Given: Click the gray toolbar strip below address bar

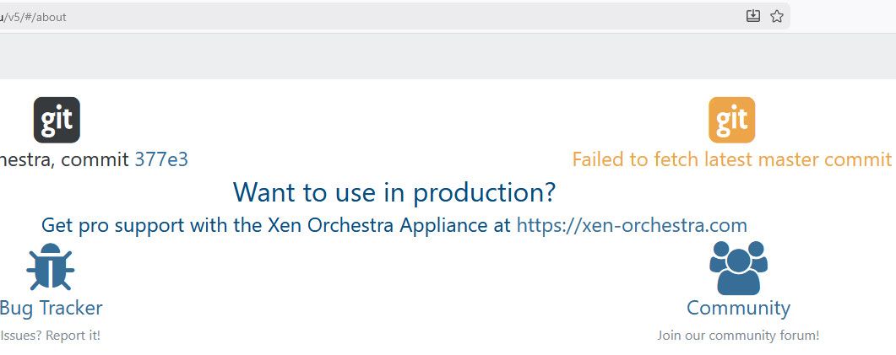Looking at the screenshot, I should coord(448,56).
